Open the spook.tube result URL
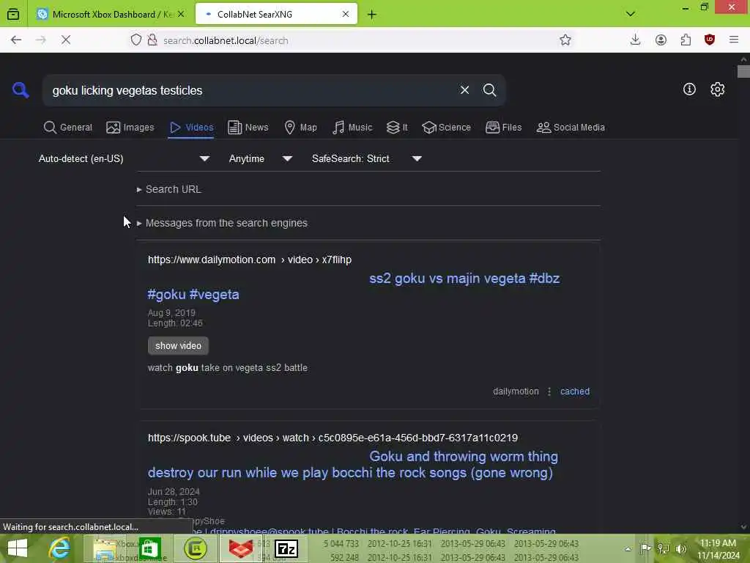The width and height of the screenshot is (750, 563). pos(333,438)
